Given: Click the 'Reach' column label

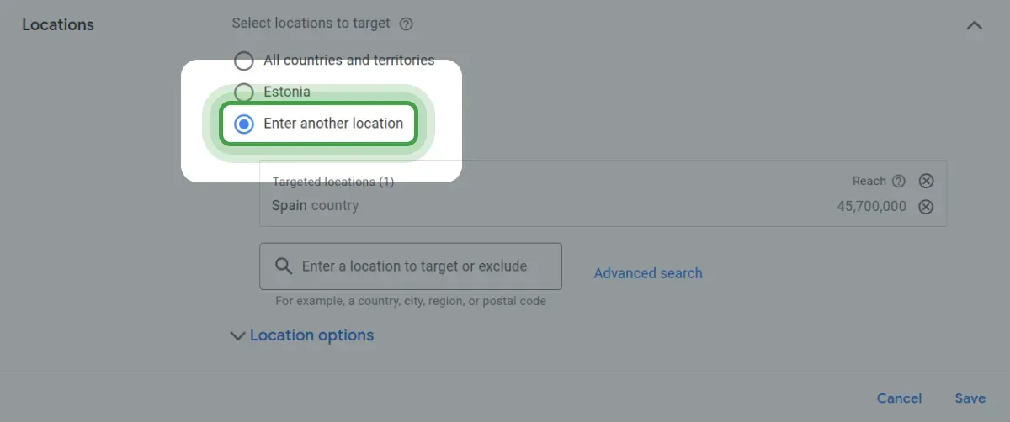Looking at the screenshot, I should point(869,181).
